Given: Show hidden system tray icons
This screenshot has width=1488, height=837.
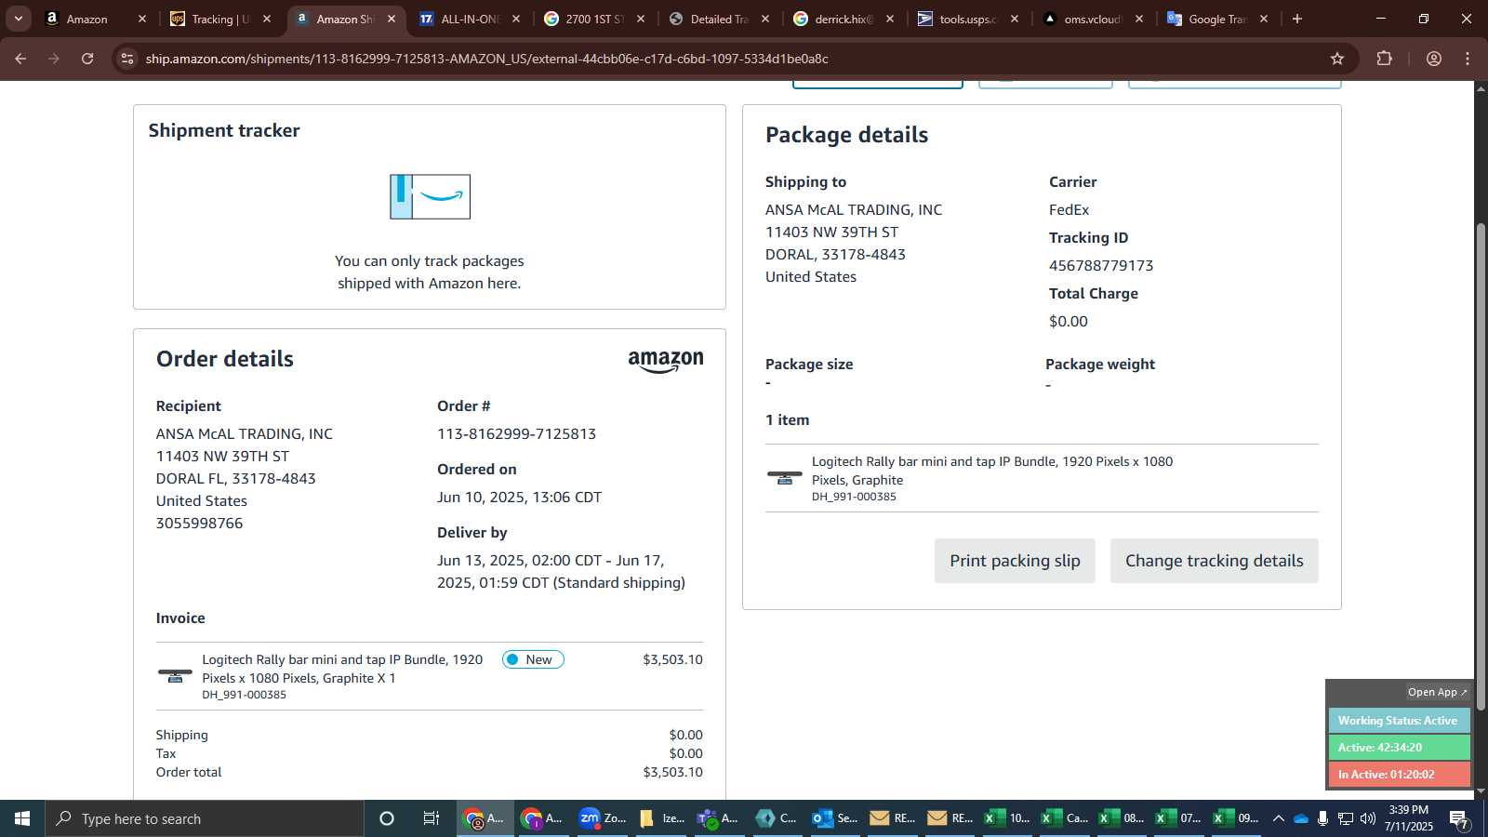Looking at the screenshot, I should click(x=1279, y=818).
